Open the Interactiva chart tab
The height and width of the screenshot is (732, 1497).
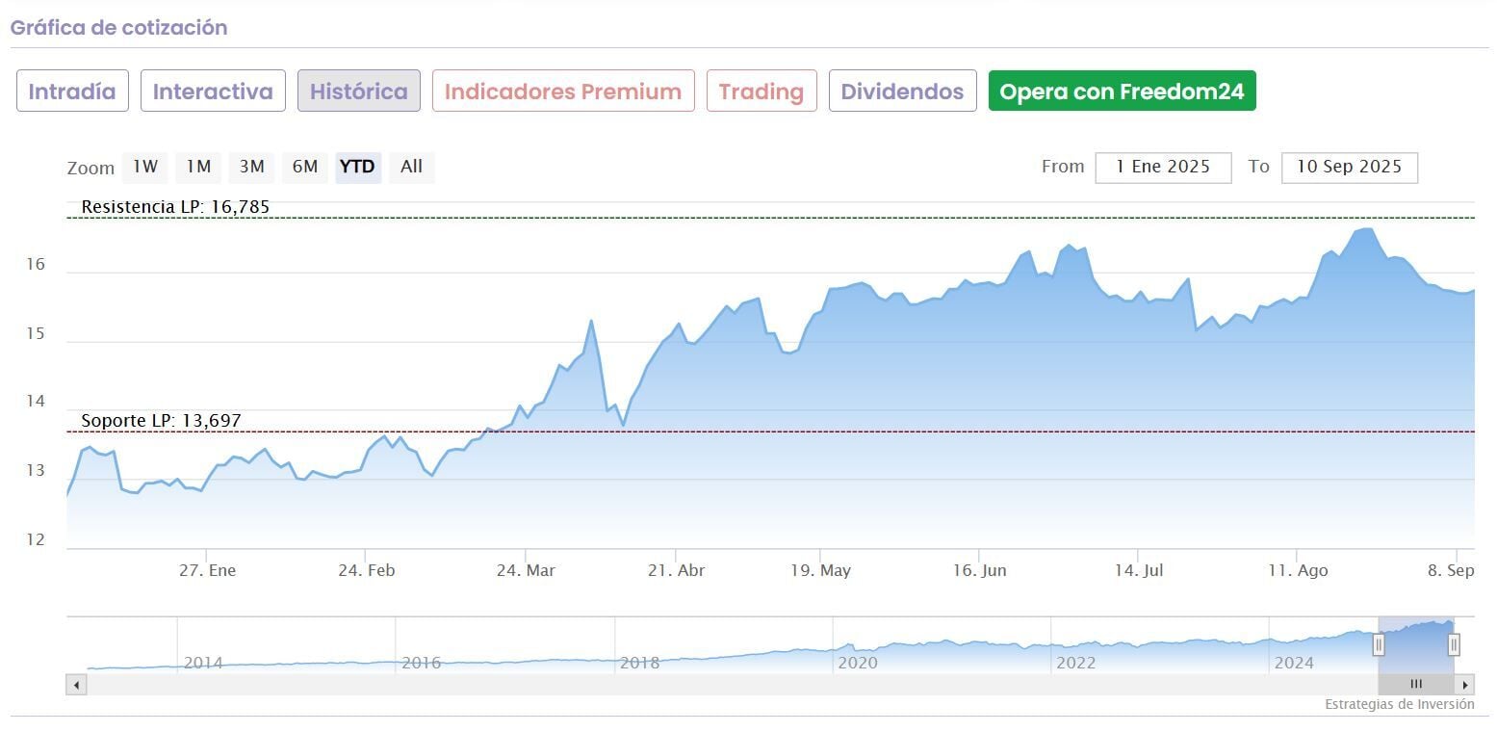click(x=213, y=91)
